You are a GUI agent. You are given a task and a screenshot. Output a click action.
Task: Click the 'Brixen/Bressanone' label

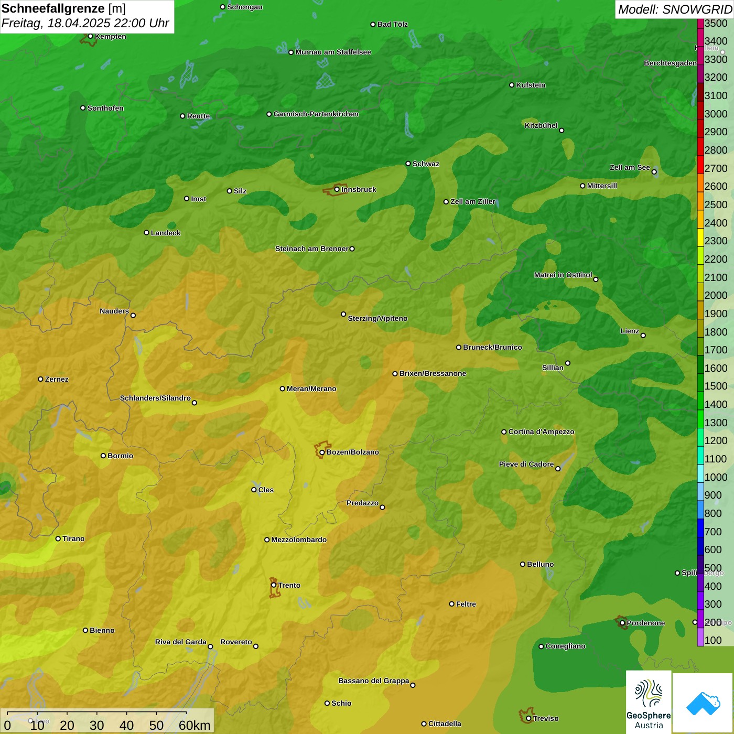[433, 373]
